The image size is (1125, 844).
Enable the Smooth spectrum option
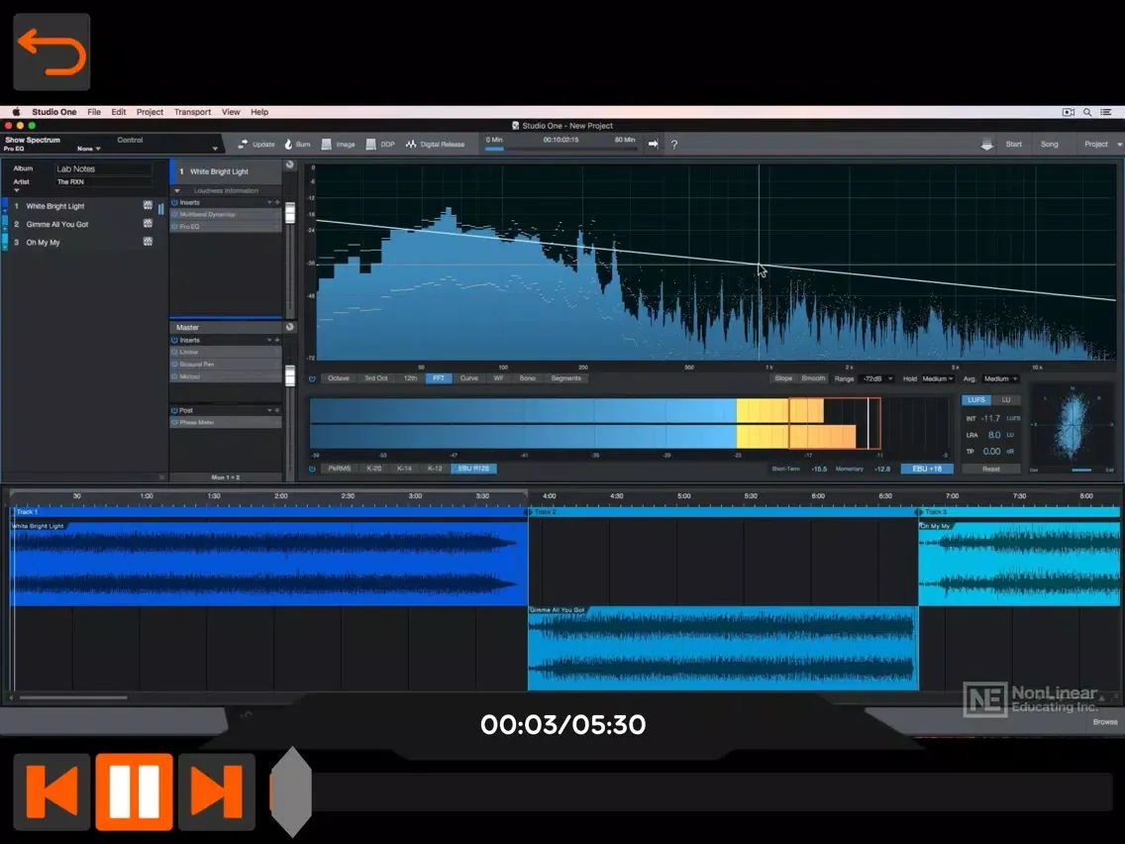(813, 378)
